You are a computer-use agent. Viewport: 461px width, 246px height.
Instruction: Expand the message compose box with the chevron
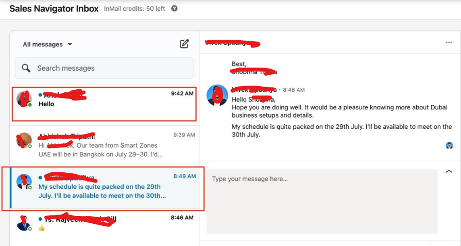[x=449, y=171]
